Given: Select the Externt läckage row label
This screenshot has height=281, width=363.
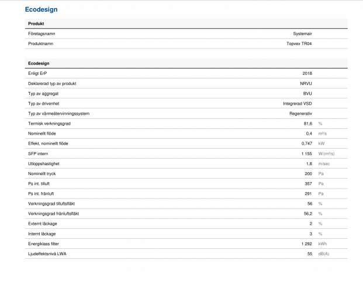Looking at the screenshot, I should click(43, 224).
